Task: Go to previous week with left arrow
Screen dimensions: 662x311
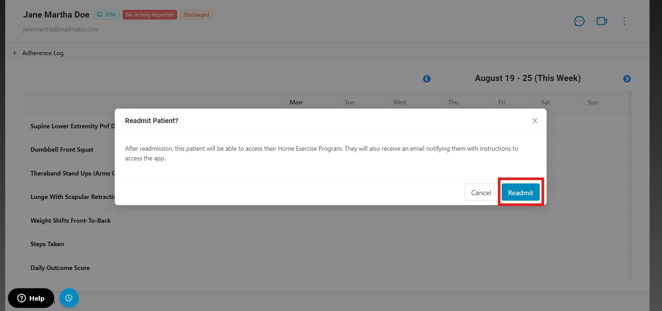Action: coord(427,79)
